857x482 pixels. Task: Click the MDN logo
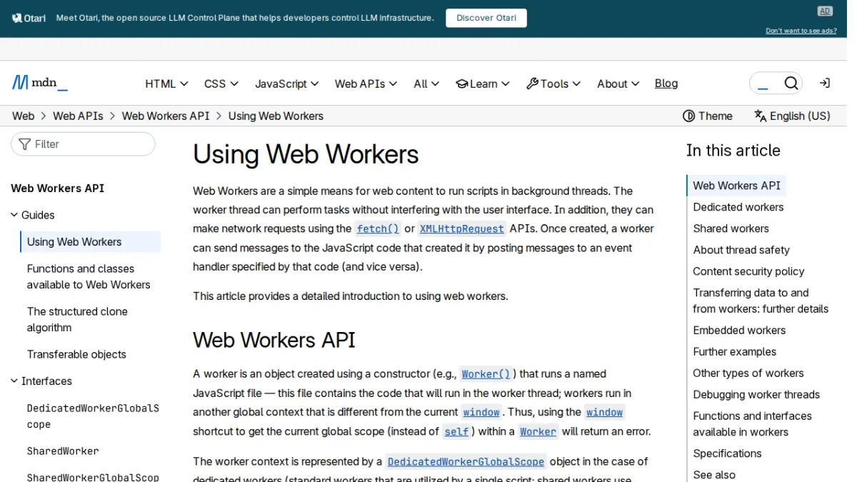40,83
